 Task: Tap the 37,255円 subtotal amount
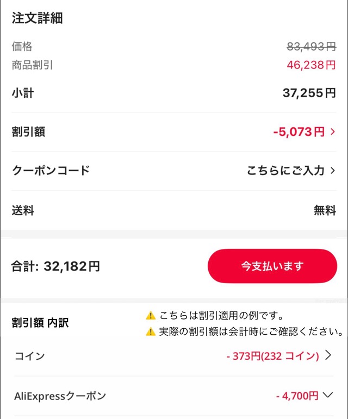309,93
